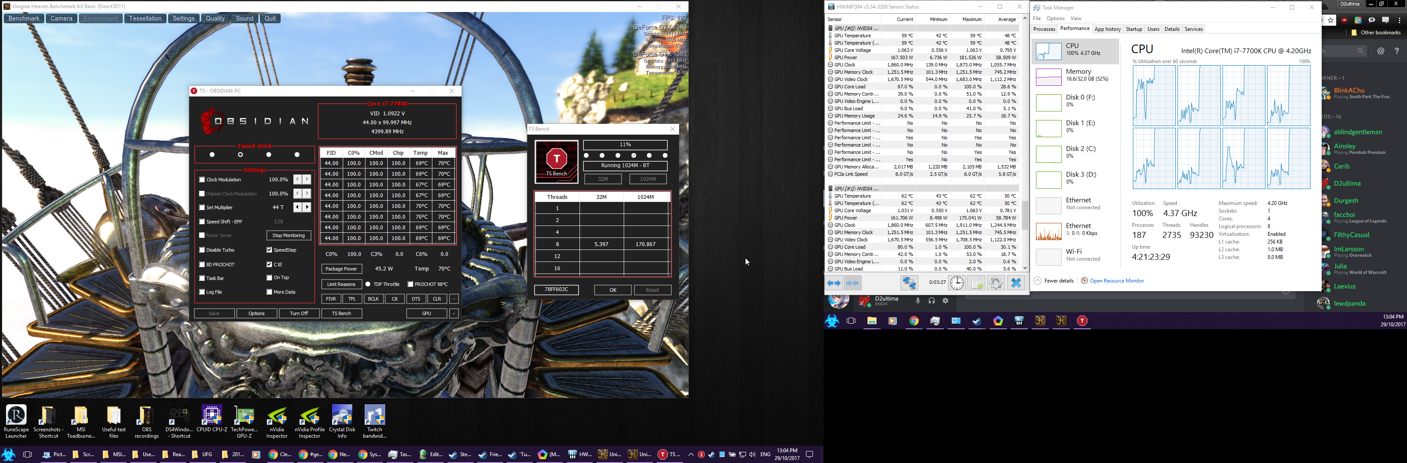Screen dimensions: 1407x463
Task: Click HWiNFO remote network monitors icon
Action: [909, 283]
